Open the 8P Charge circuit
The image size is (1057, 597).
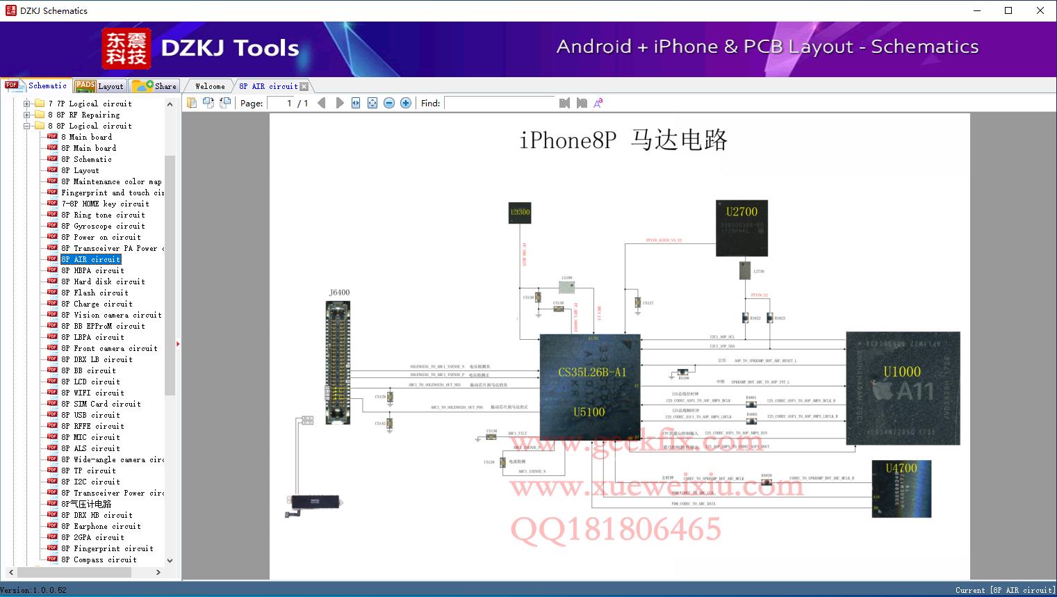point(97,304)
